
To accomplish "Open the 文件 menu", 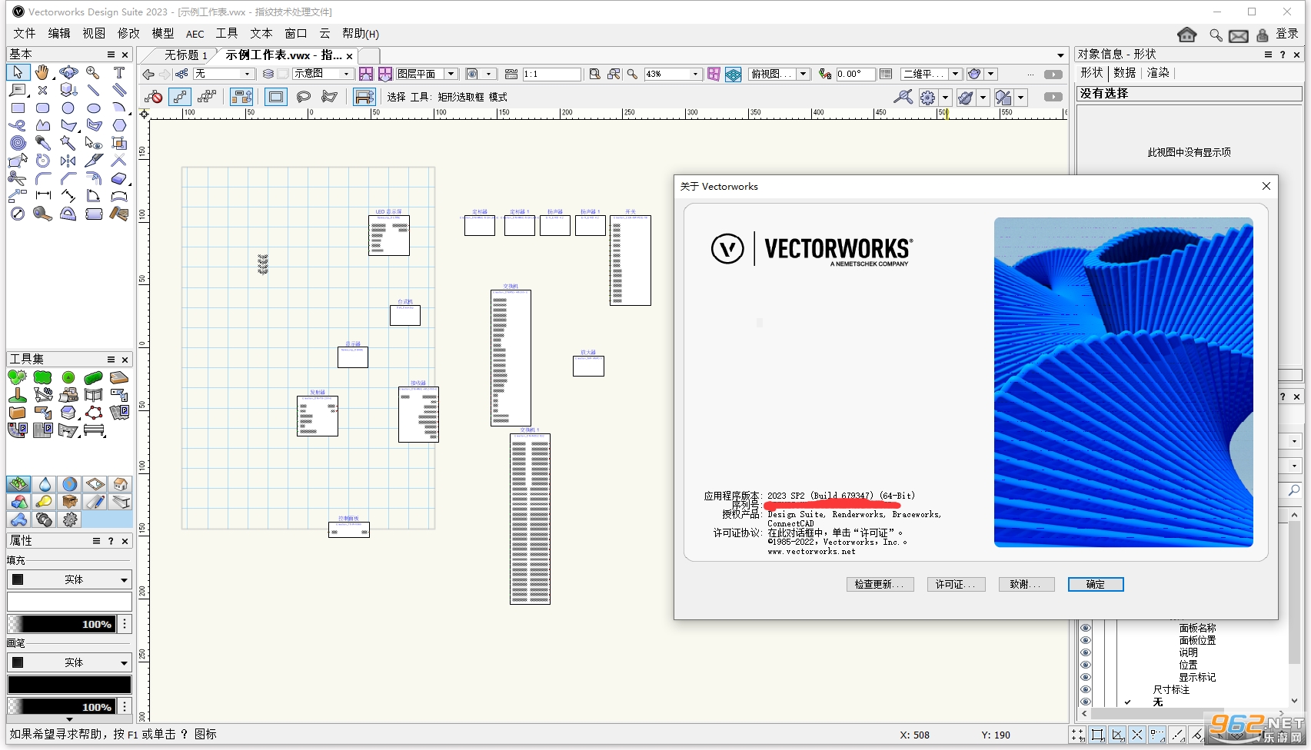I will click(25, 34).
